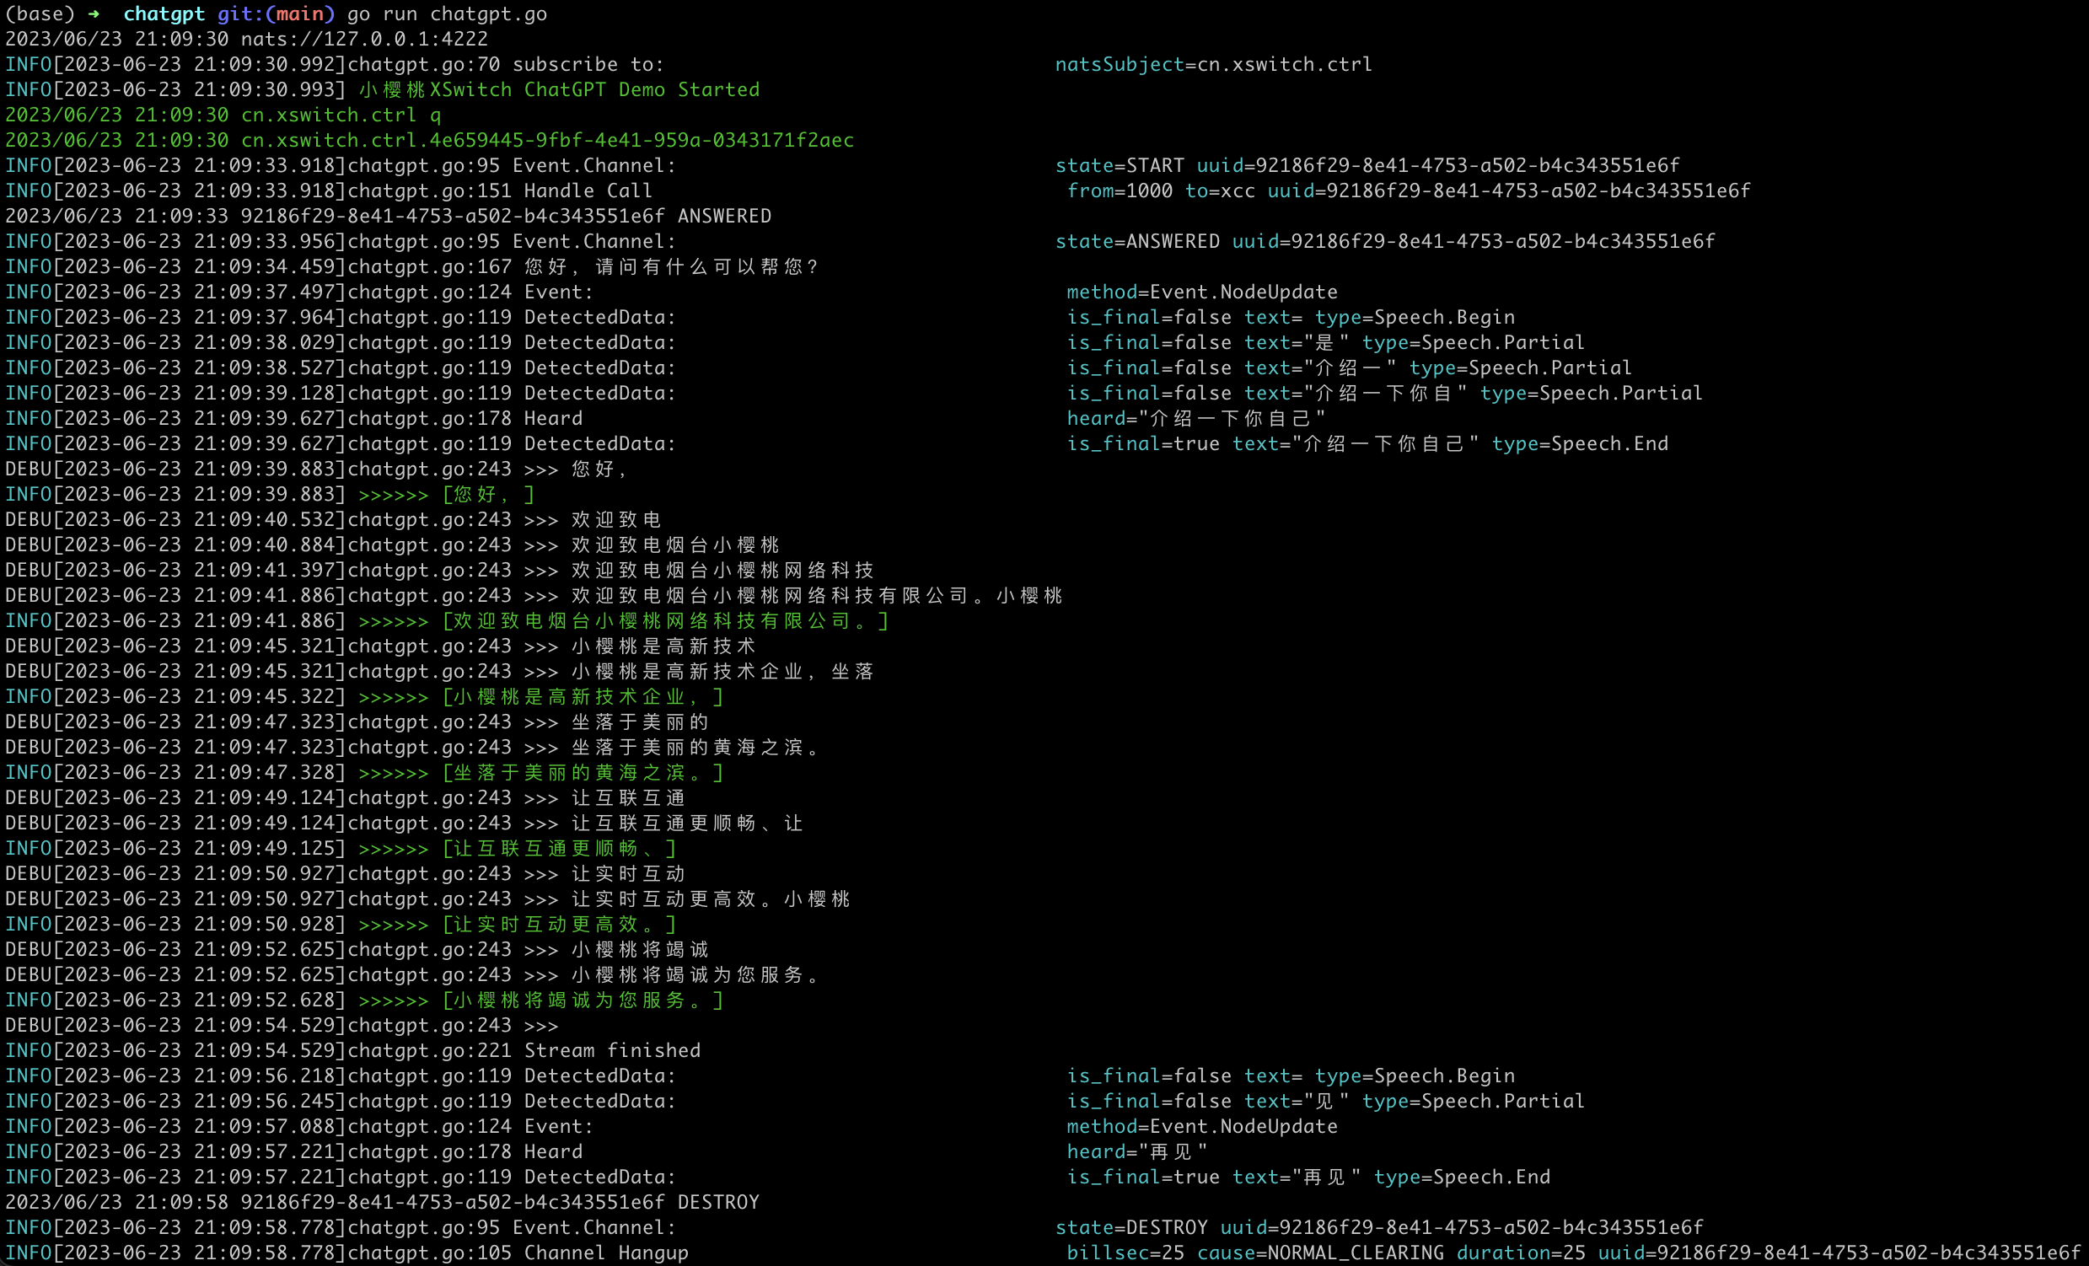
Task: Click cause=NORMAL_CLEARING text
Action: point(1319,1253)
